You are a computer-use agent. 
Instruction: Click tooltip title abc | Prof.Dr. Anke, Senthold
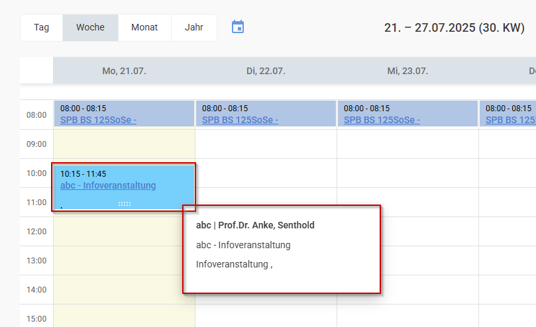point(255,225)
